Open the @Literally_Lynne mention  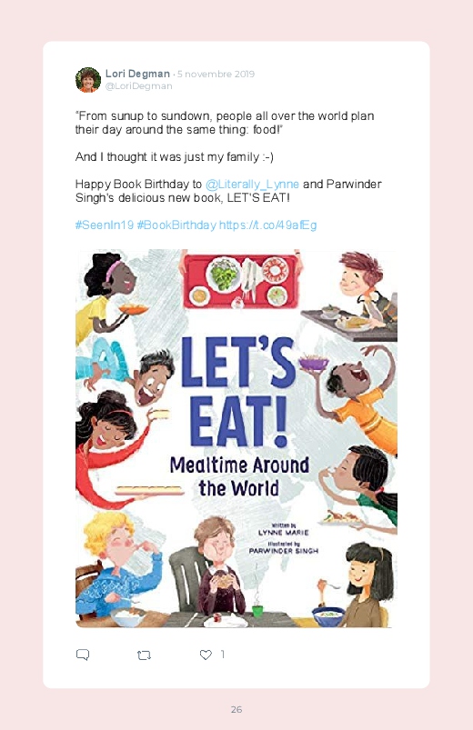(252, 185)
